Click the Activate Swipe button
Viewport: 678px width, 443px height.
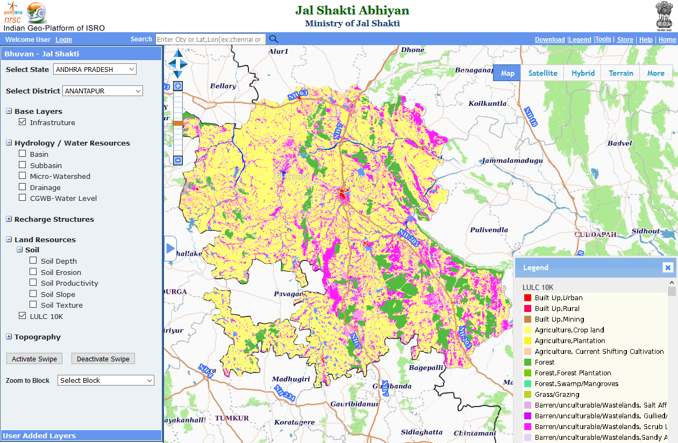coord(34,359)
